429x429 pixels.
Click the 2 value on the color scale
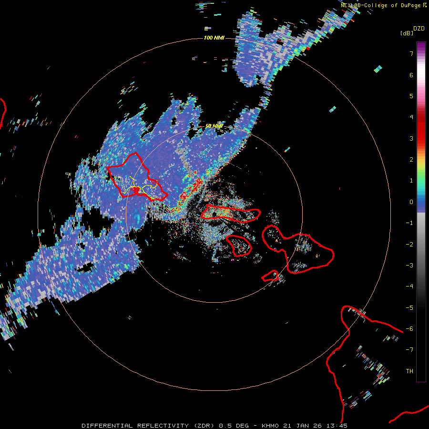(x=411, y=160)
